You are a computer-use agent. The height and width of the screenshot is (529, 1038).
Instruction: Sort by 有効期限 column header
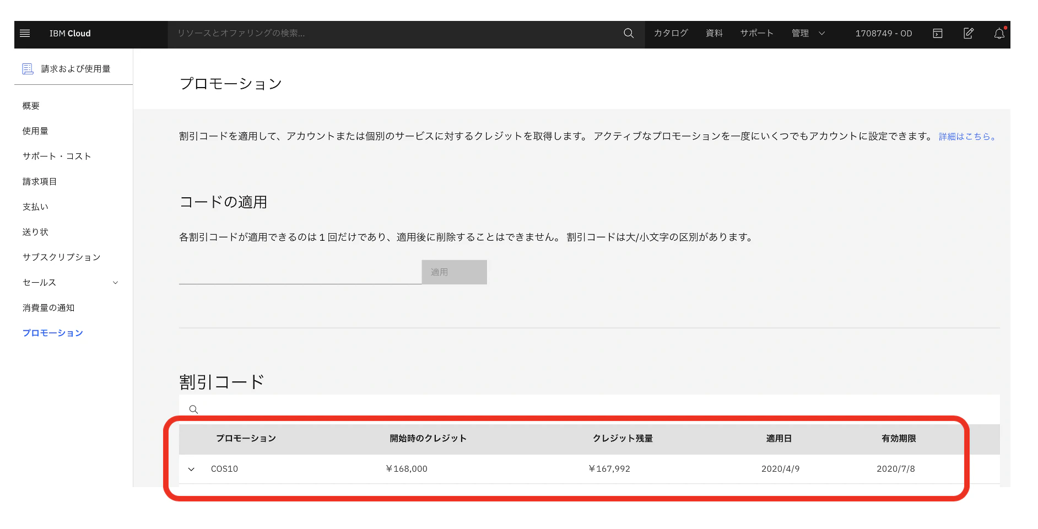pyautogui.click(x=899, y=439)
